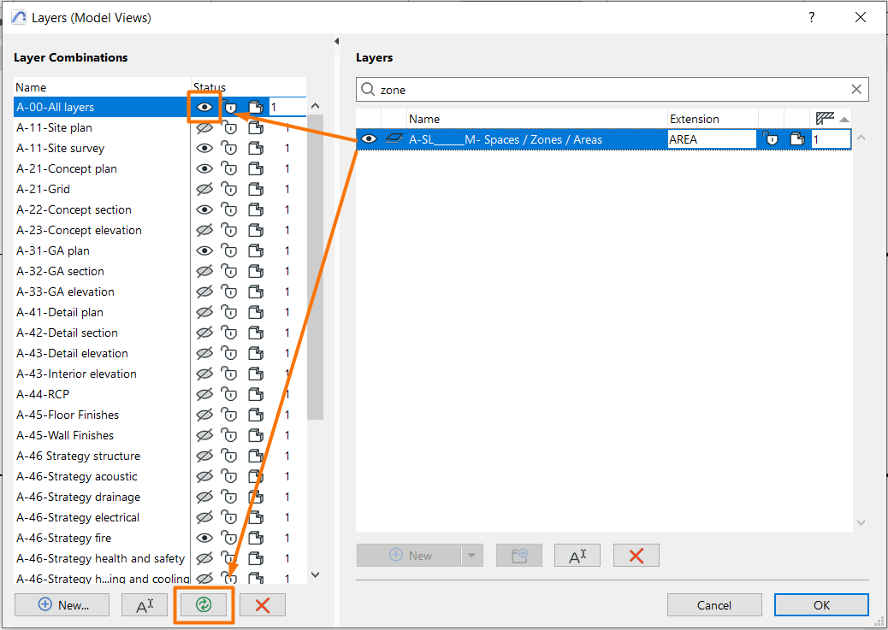Edit the AREA extension field
888x630 pixels.
coord(711,138)
